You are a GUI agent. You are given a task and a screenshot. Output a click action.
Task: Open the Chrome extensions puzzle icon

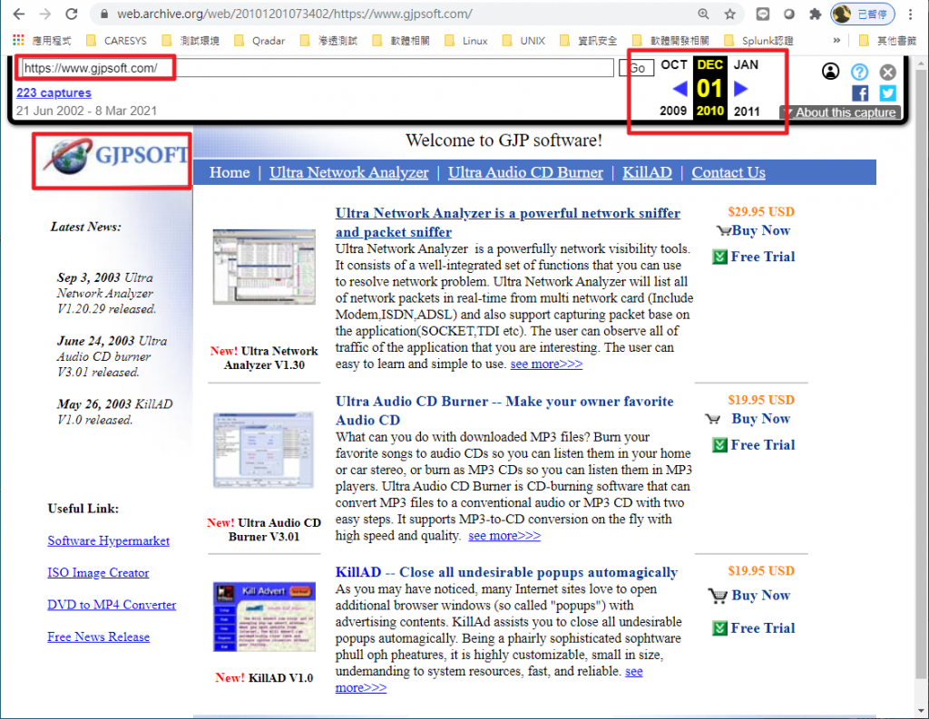816,14
